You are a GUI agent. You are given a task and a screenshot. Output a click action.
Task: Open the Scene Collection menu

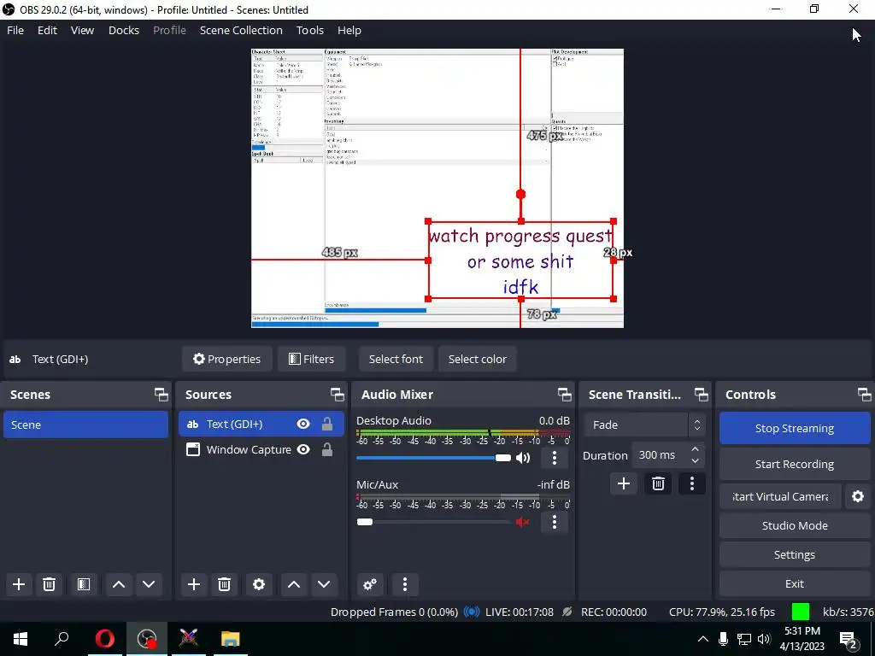(241, 30)
